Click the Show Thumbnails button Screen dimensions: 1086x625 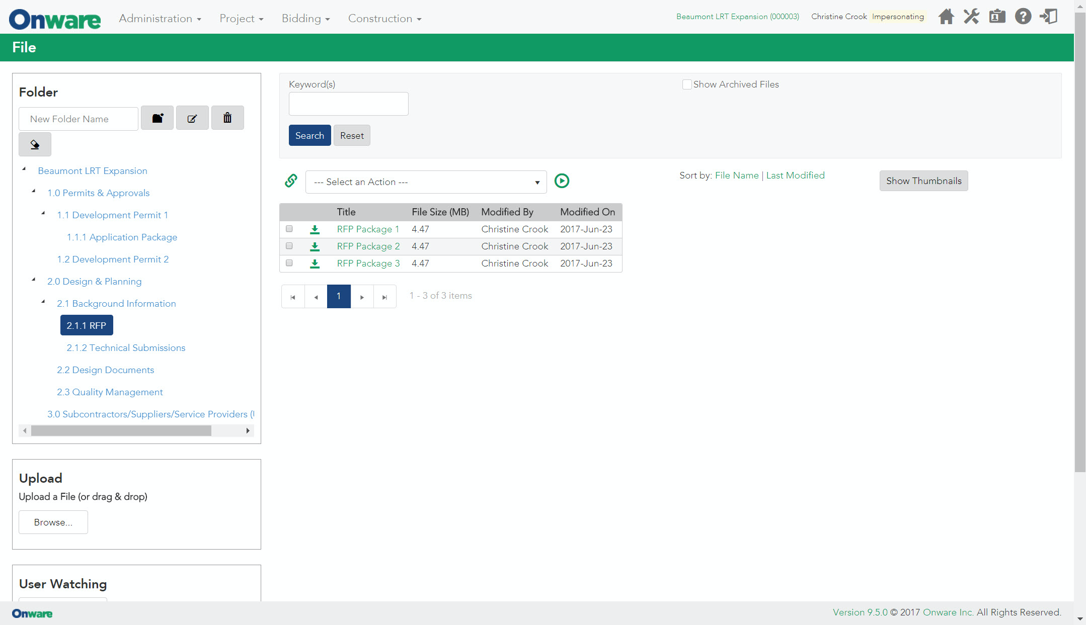click(x=923, y=181)
